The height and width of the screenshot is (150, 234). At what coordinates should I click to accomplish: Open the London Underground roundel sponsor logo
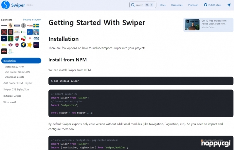[10, 45]
